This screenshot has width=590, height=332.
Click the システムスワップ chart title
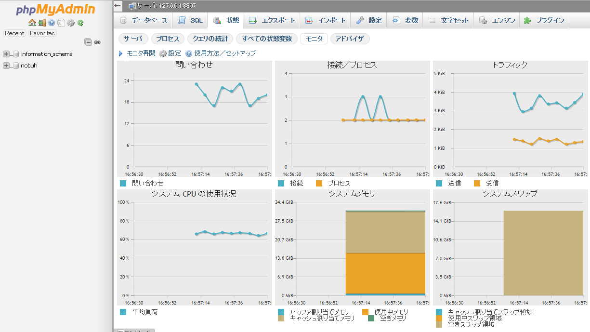[x=510, y=194]
